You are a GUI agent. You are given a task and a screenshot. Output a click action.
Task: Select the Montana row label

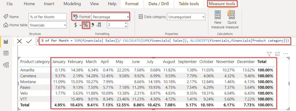pos(28,82)
